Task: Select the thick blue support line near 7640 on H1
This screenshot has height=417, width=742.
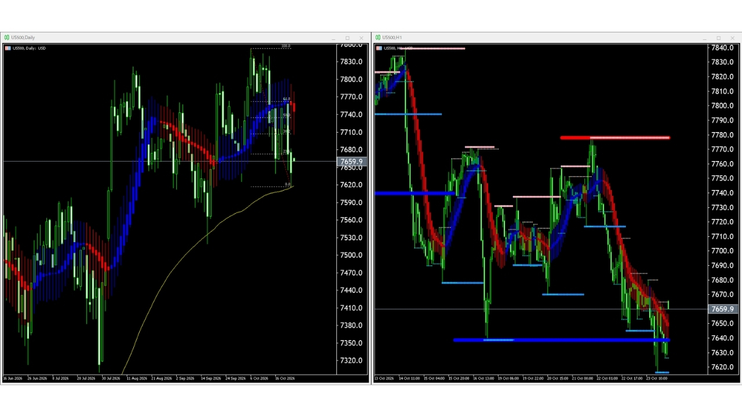Action: click(561, 340)
